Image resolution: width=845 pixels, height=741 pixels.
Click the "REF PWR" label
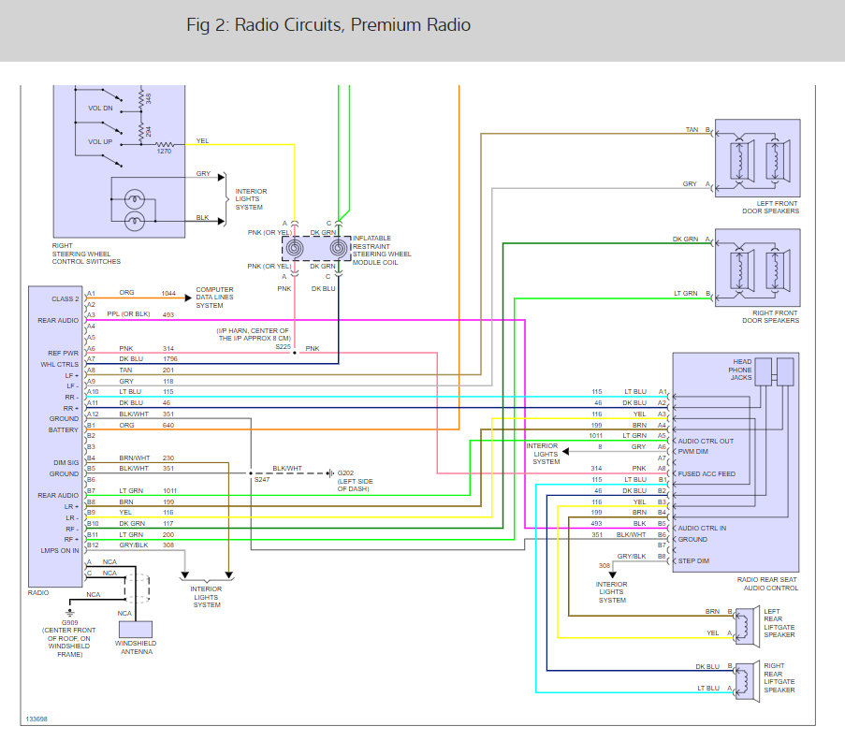click(x=63, y=354)
